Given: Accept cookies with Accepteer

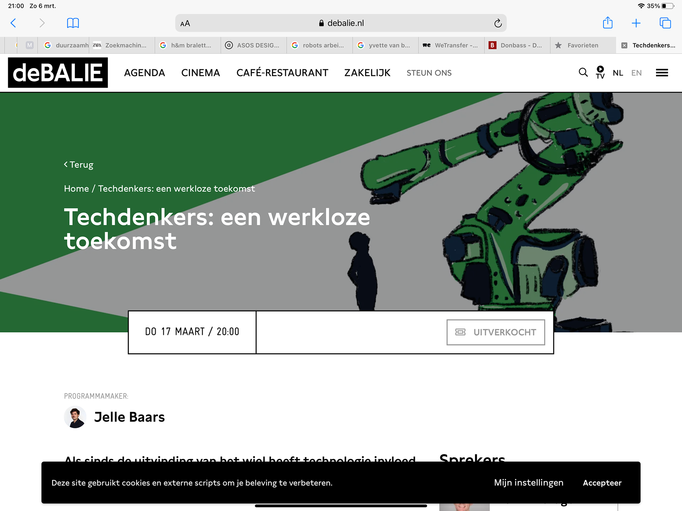Looking at the screenshot, I should (602, 483).
